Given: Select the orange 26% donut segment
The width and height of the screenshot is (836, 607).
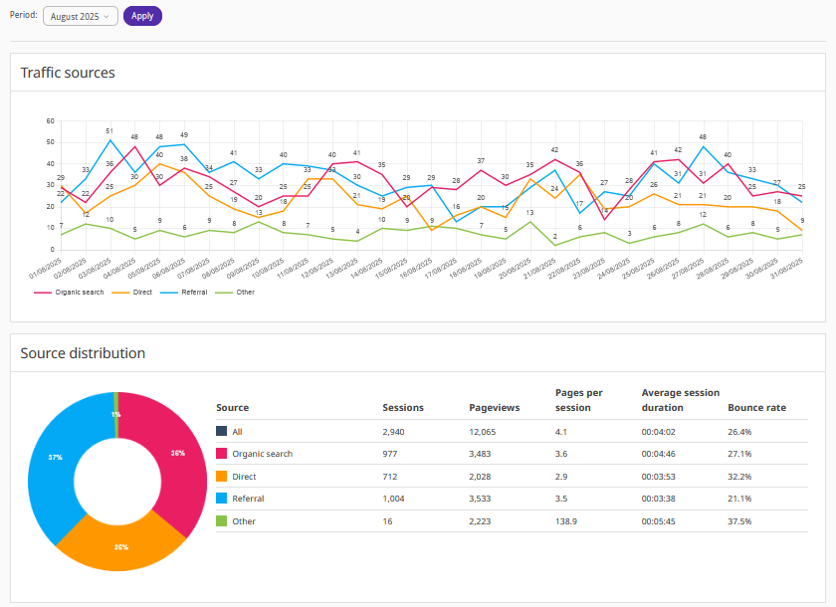Looking at the screenshot, I should click(x=121, y=546).
